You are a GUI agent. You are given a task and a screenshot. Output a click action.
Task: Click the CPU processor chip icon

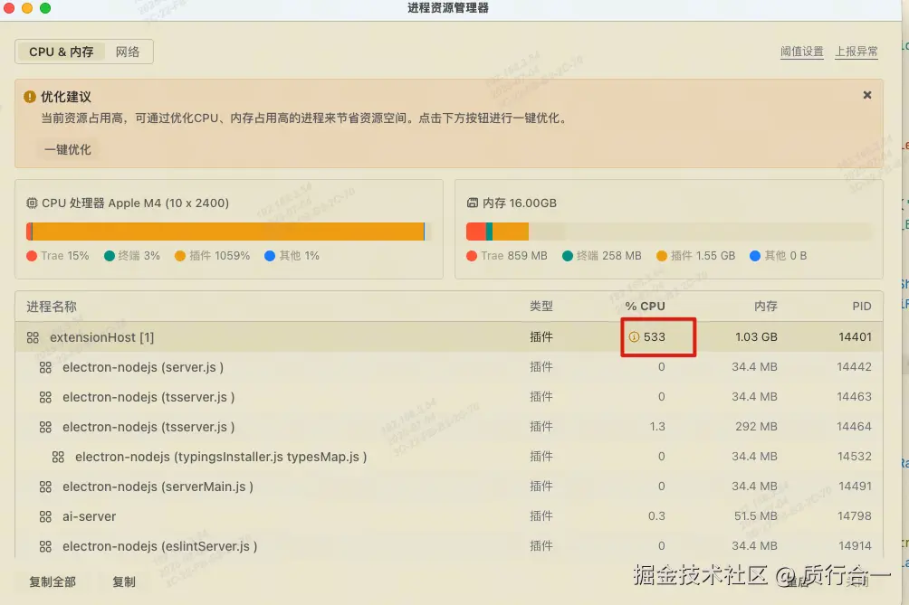coord(33,202)
